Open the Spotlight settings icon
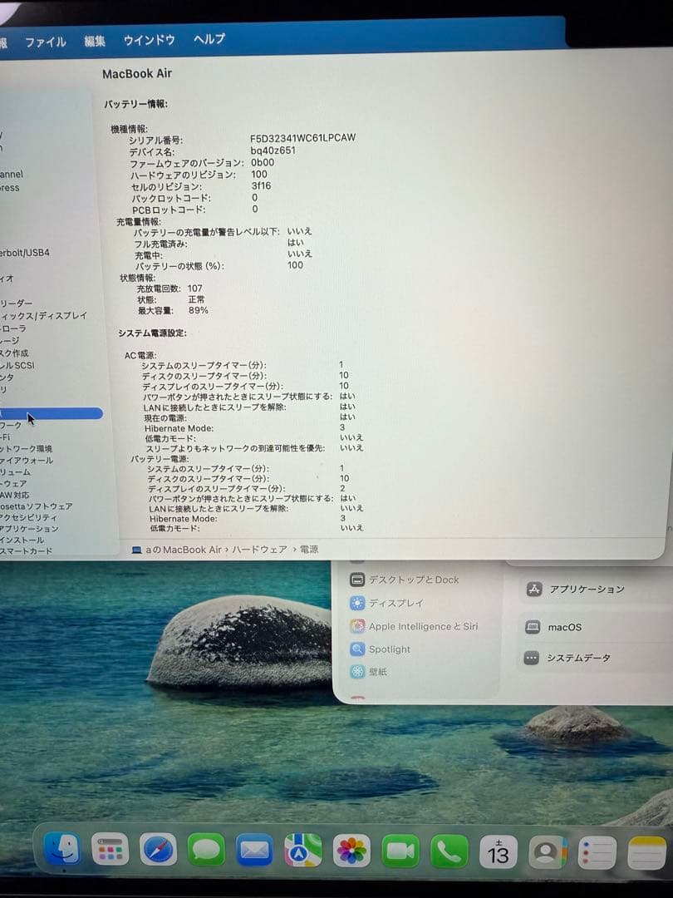Screen dimensions: 673x898 357,649
